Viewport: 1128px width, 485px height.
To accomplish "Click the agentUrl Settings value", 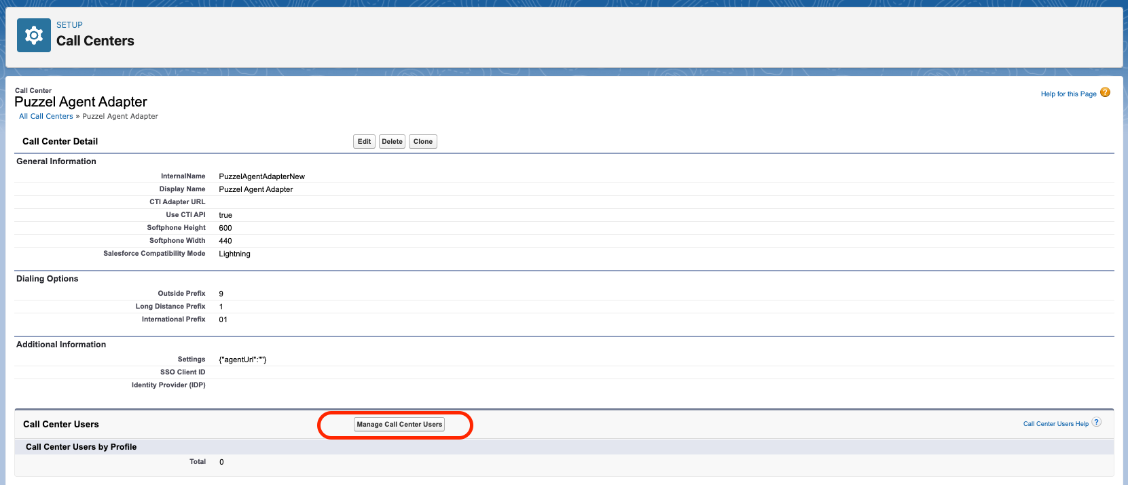I will coord(242,360).
